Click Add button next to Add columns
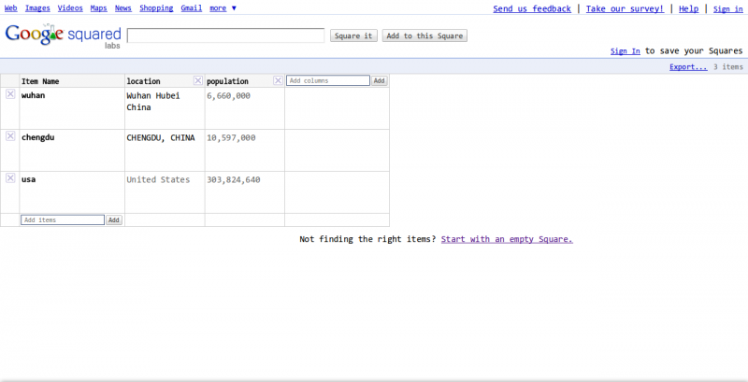This screenshot has height=382, width=748. pos(380,80)
